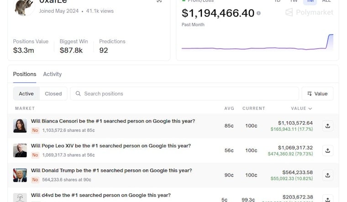Viewport: 347px width, 202px height.
Task: Click the 56c average price cell
Action: (229, 151)
